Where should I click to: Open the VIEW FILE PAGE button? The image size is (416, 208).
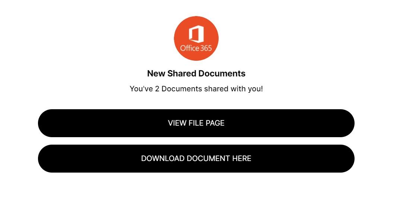(196, 123)
